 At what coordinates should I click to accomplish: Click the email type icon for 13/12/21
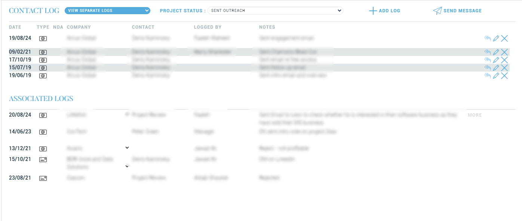[x=43, y=149]
